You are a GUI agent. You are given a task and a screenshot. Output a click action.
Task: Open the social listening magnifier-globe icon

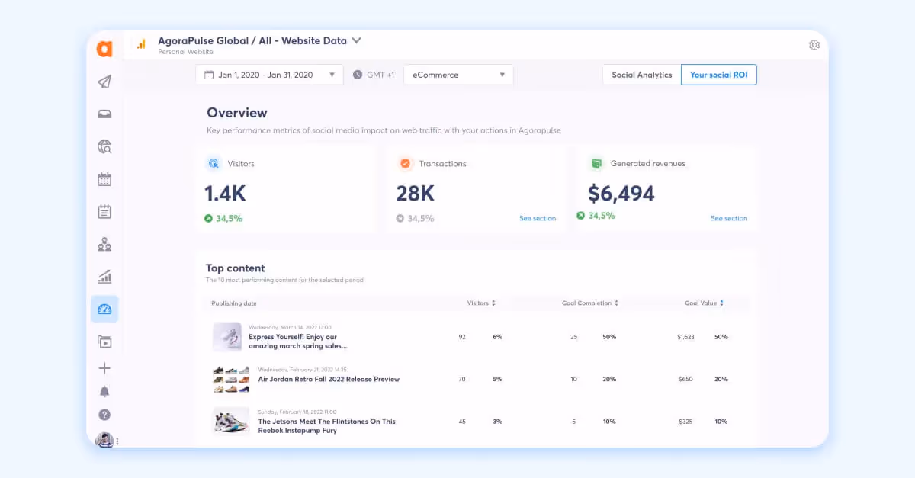point(104,146)
